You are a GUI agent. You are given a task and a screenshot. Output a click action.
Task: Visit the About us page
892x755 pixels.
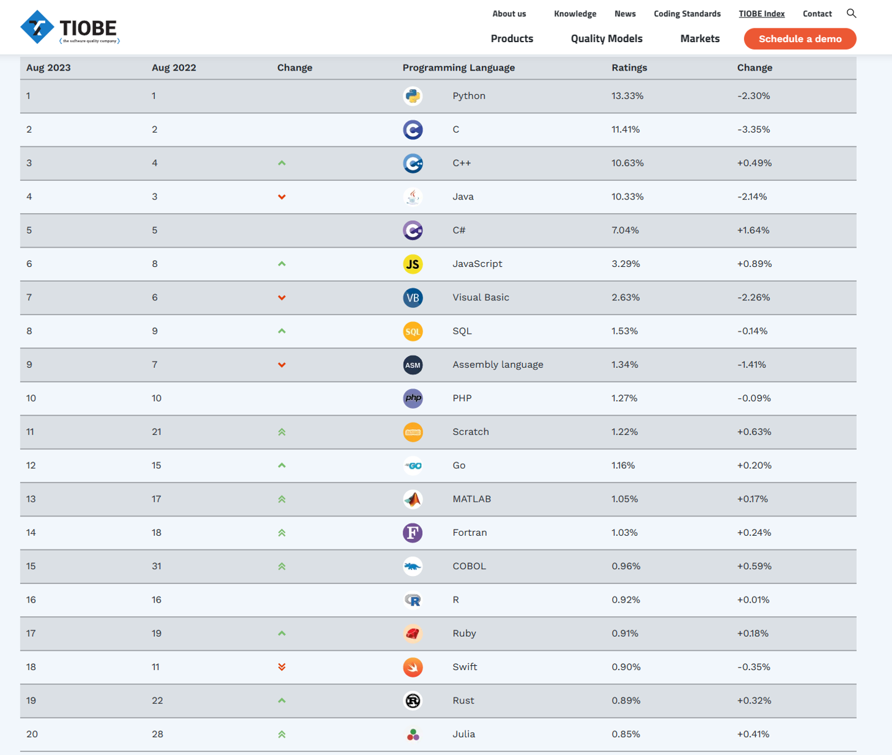(x=509, y=14)
